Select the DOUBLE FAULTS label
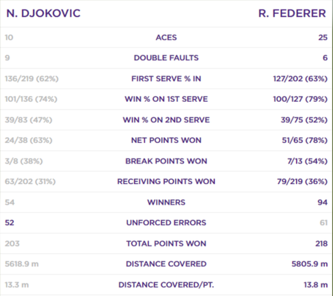The width and height of the screenshot is (333, 296). 166,58
